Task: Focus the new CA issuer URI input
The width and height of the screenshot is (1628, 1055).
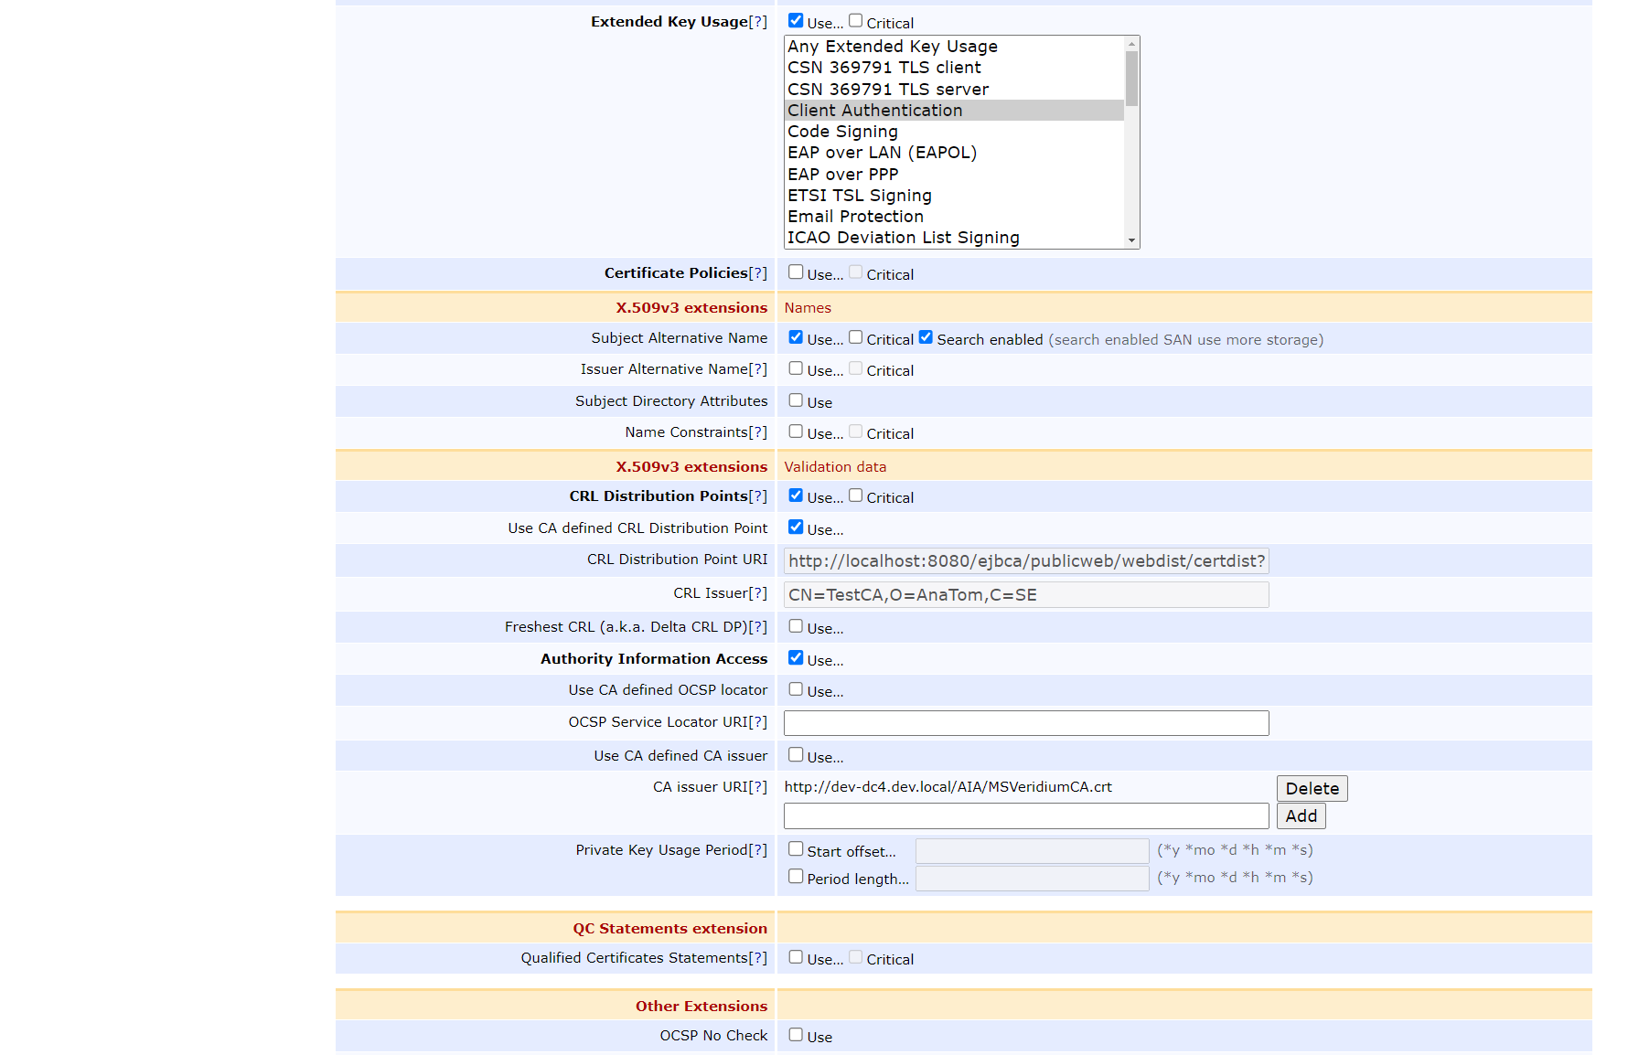Action: [x=1025, y=816]
